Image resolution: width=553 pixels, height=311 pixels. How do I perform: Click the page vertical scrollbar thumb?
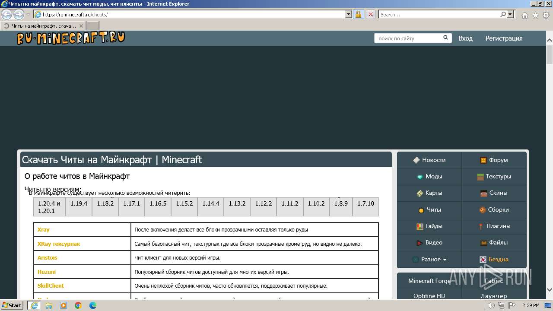(x=550, y=55)
